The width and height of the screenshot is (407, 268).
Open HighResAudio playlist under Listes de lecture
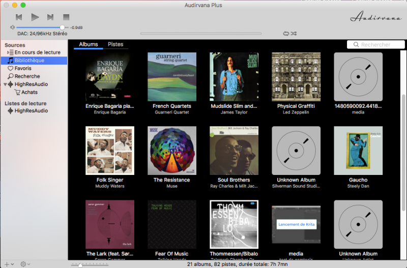coord(28,111)
